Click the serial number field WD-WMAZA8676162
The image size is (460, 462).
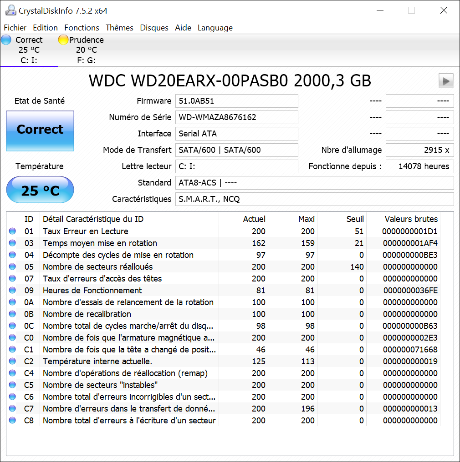[x=237, y=117]
